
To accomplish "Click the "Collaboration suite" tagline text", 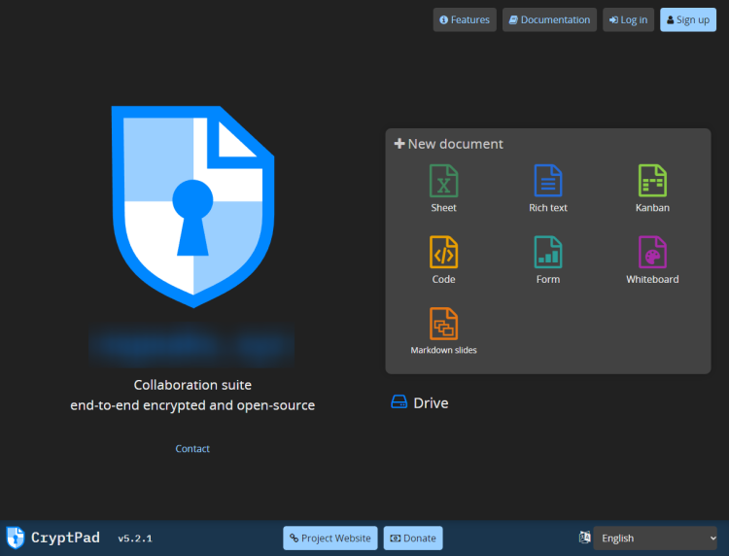I will click(192, 385).
